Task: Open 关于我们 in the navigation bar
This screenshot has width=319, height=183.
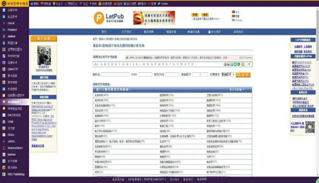Action: pyautogui.click(x=126, y=32)
